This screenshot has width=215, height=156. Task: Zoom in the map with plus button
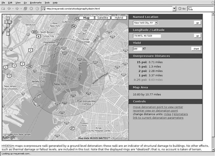[8, 30]
